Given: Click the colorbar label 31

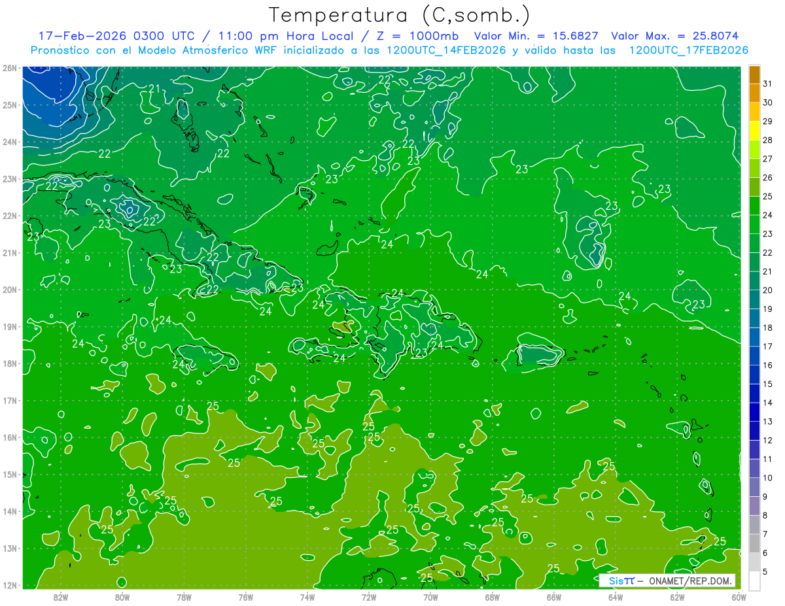Looking at the screenshot, I should [x=767, y=84].
